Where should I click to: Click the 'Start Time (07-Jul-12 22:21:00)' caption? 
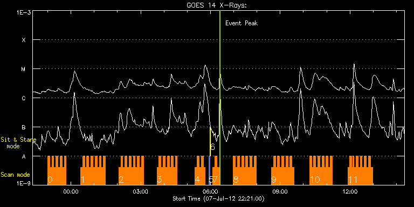(x=218, y=198)
